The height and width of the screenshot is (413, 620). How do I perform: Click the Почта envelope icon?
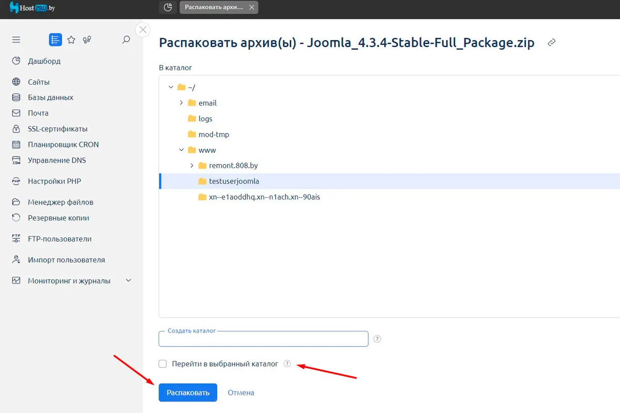pos(17,113)
